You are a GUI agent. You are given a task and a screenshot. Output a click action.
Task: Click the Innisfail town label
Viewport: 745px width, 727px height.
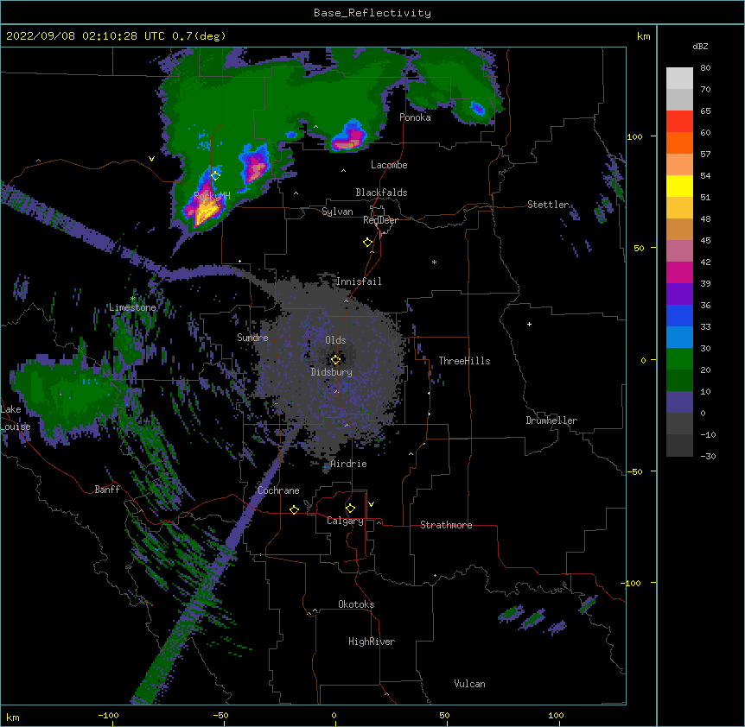[359, 281]
